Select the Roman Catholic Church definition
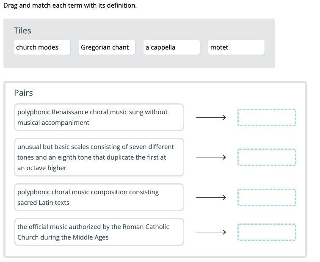 99,232
